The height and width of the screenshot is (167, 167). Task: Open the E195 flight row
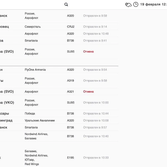click(70, 158)
